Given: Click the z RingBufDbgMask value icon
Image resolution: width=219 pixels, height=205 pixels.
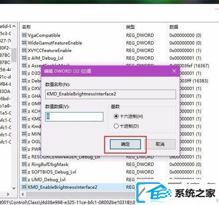Looking at the screenshot, I should coord(24,164).
